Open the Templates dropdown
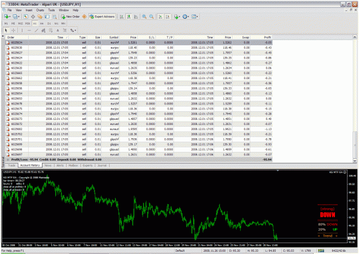 (x=195, y=17)
